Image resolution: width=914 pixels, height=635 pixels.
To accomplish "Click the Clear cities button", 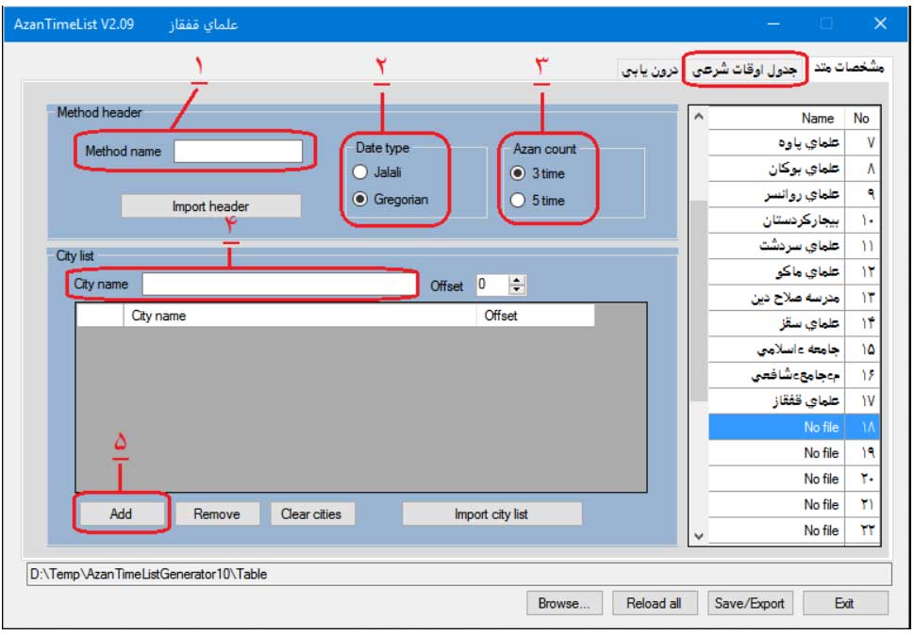I will tap(311, 514).
